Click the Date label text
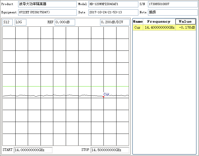The height and width of the screenshot is (156, 199). 82,12
